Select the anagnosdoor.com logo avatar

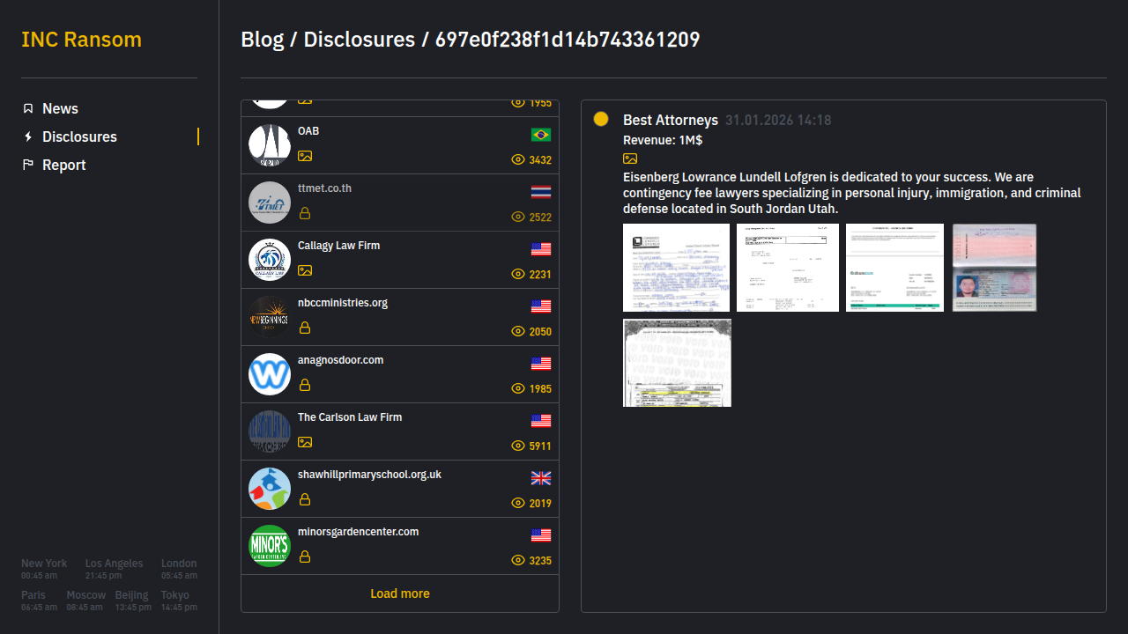[270, 374]
